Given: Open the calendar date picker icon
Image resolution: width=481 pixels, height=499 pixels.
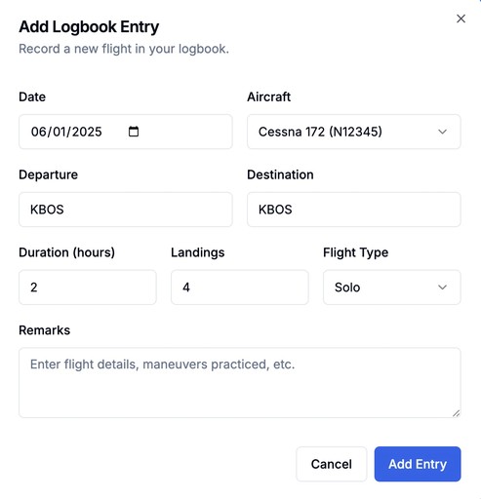Looking at the screenshot, I should (134, 132).
